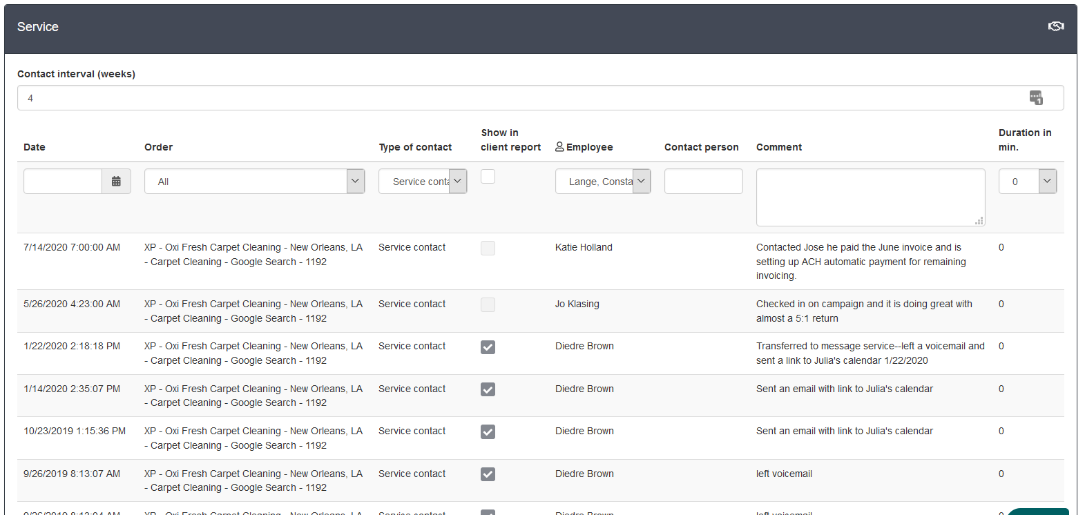Toggle client report checkbox for 10/23/2019 entry
The image size is (1085, 515).
click(x=488, y=432)
